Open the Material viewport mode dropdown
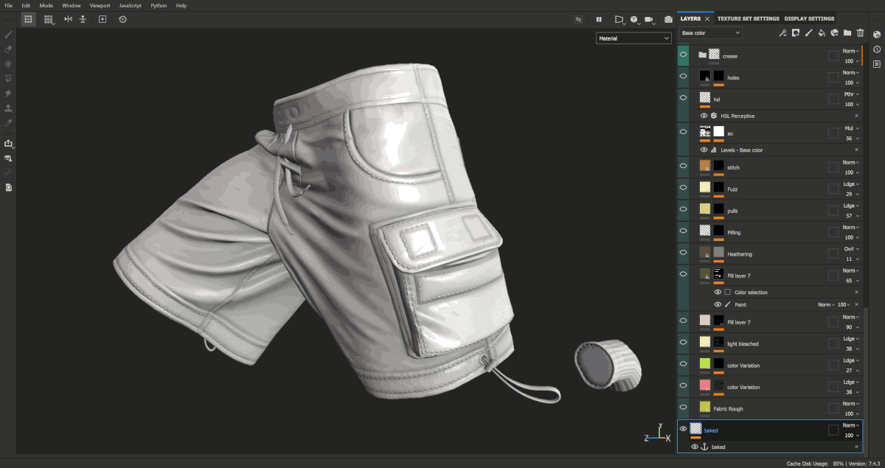885x468 pixels. click(x=633, y=38)
